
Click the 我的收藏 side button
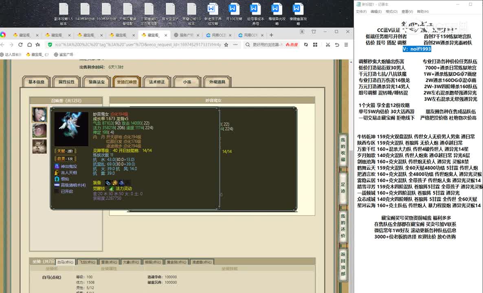[343, 150]
